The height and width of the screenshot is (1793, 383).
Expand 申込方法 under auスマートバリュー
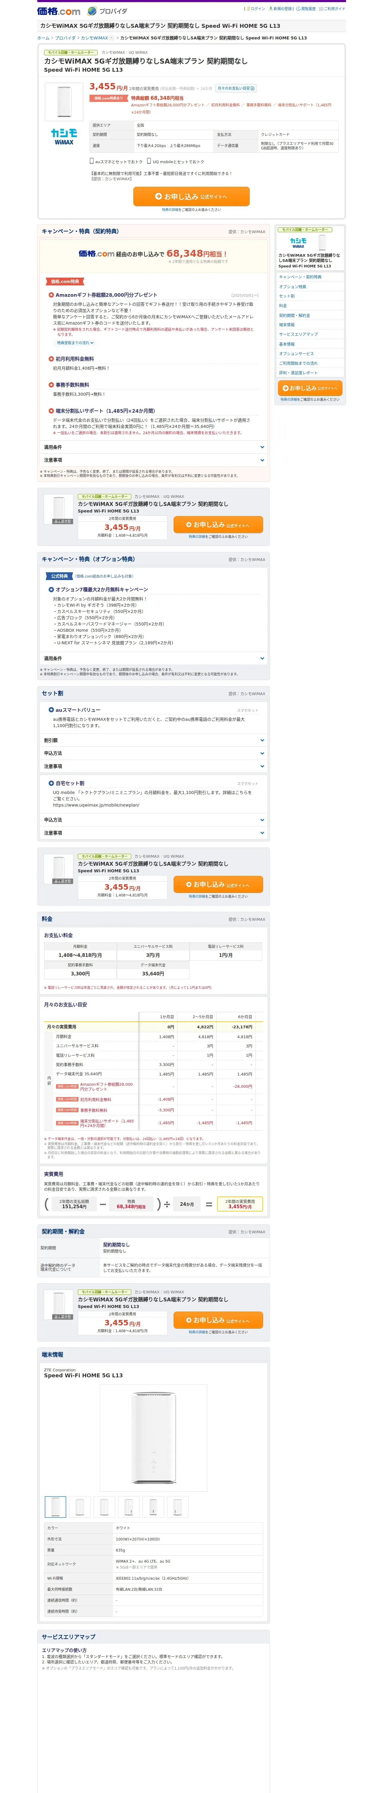[x=154, y=753]
